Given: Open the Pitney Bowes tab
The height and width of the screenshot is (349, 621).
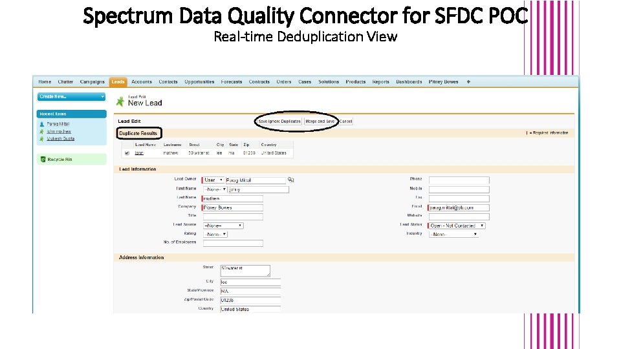Looking at the screenshot, I should click(x=443, y=82).
